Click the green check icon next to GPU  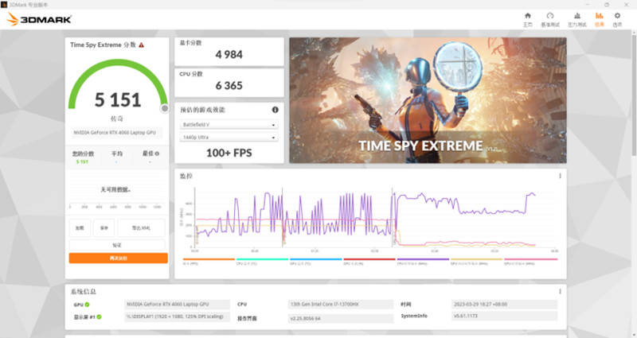coord(87,305)
